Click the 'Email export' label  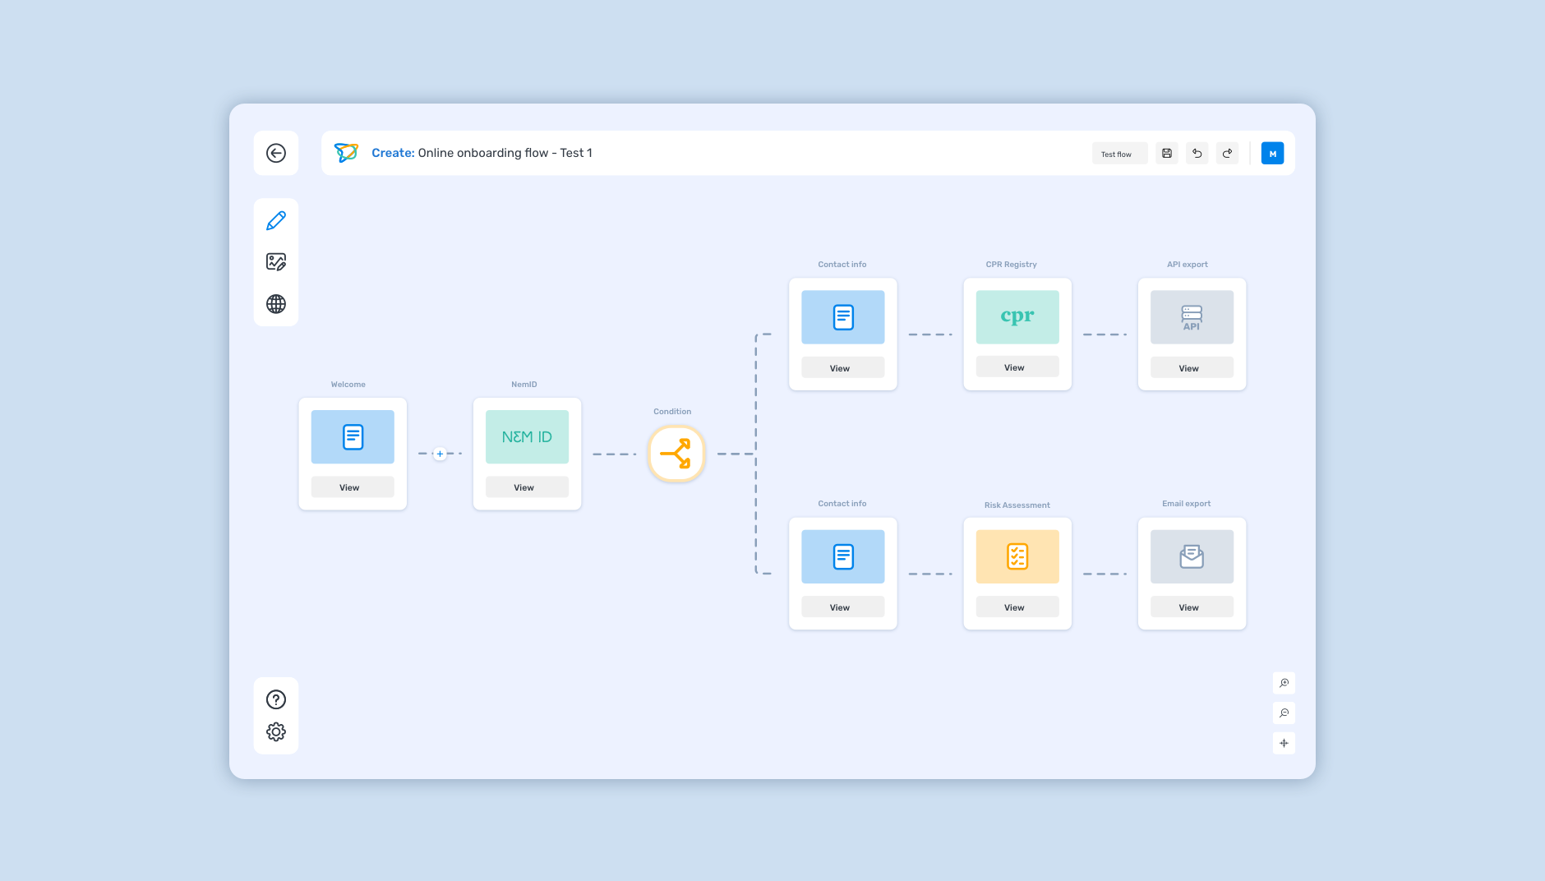click(1186, 504)
